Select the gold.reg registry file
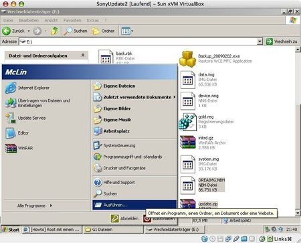301x243 pixels. click(x=206, y=122)
